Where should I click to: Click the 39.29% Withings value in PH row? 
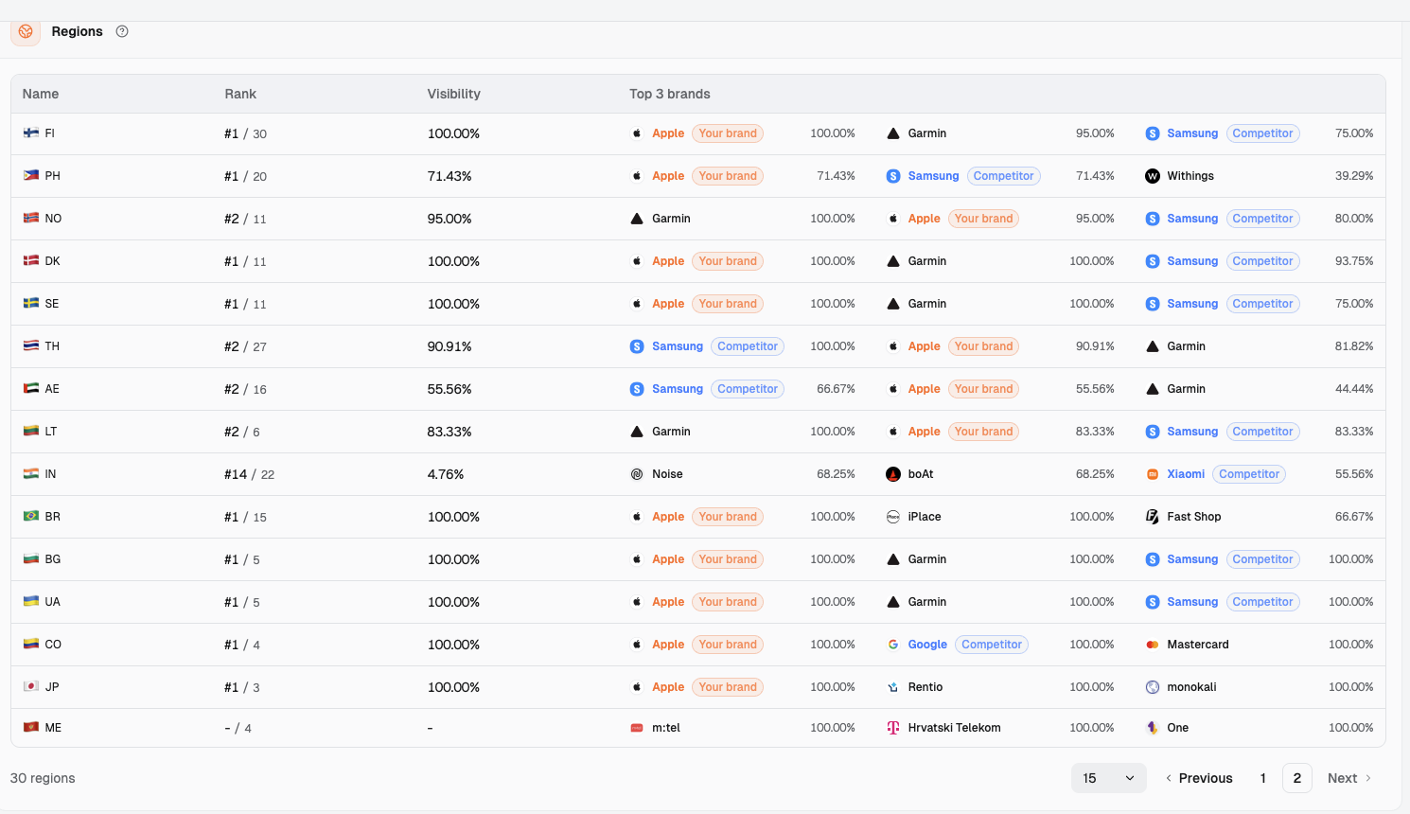[1354, 176]
